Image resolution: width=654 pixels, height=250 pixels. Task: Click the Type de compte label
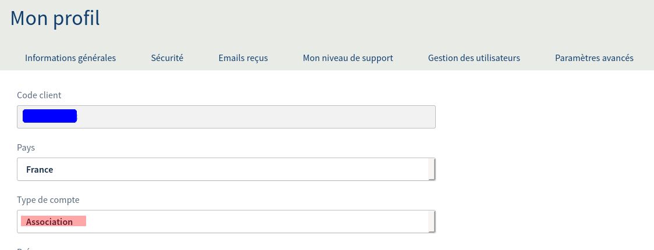pos(48,200)
